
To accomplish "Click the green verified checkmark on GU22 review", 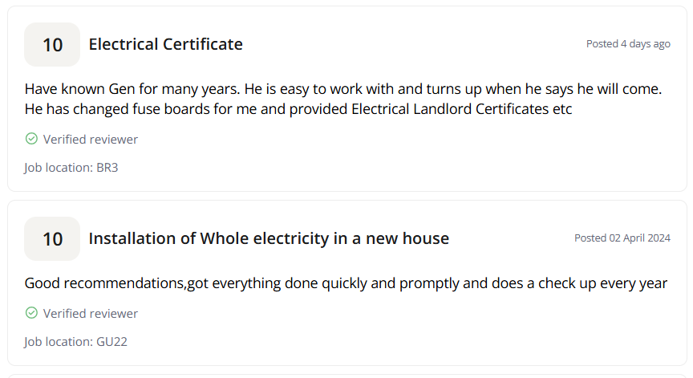I will click(31, 313).
